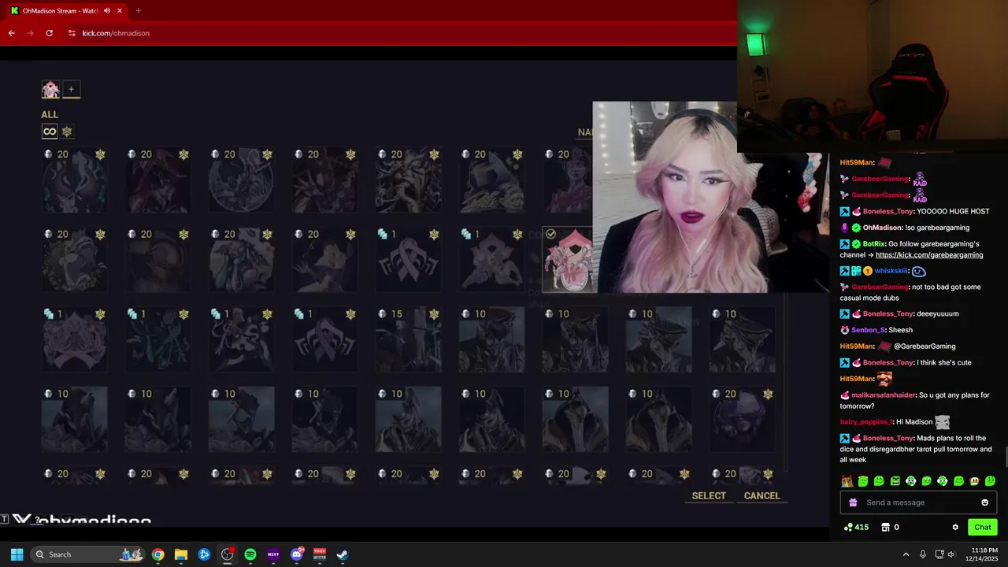The image size is (1008, 567).
Task: Click BotRix username in chat
Action: pos(873,244)
